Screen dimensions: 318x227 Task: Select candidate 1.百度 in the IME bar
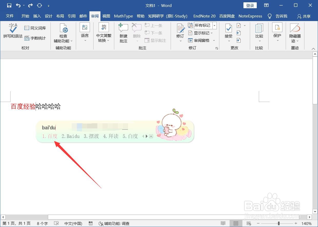[50, 136]
